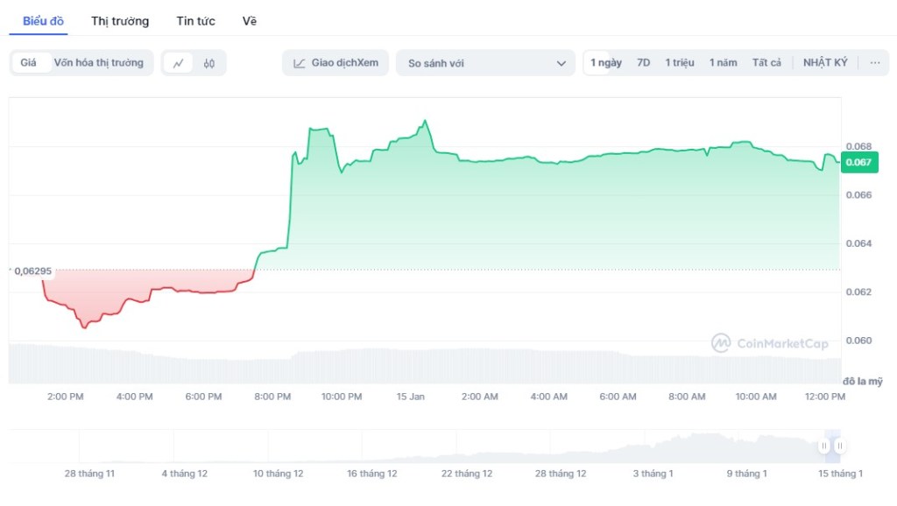Select the 7D time range
This screenshot has height=506, width=897.
(644, 63)
